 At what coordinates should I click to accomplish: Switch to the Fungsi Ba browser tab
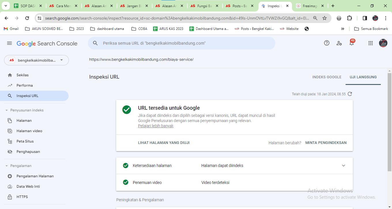tap(204, 6)
